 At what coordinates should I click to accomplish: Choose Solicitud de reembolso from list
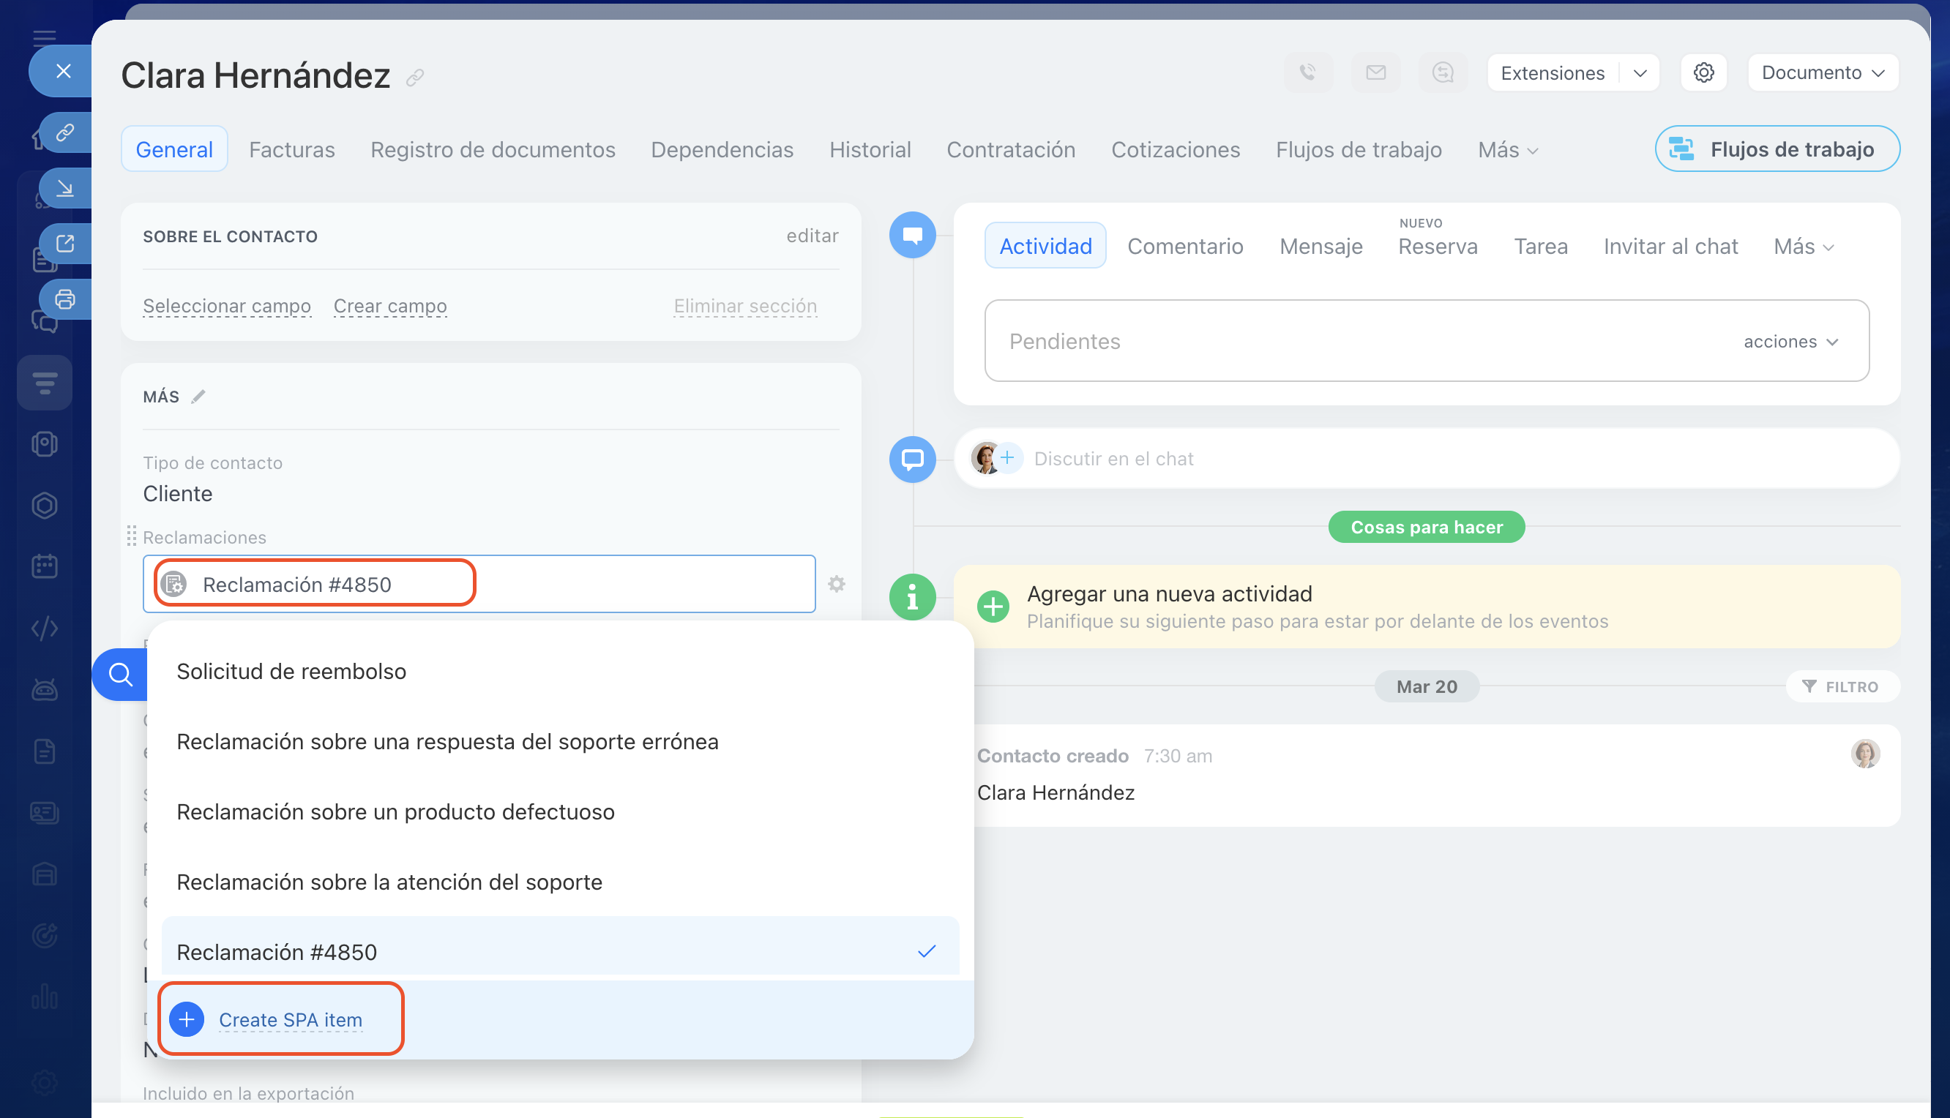coord(291,671)
